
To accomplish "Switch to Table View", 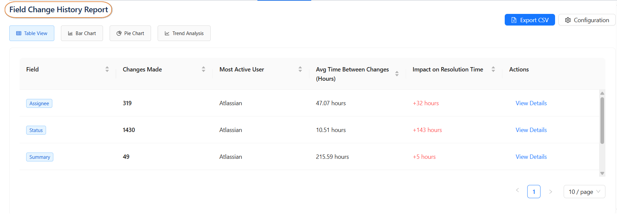I will 32,33.
